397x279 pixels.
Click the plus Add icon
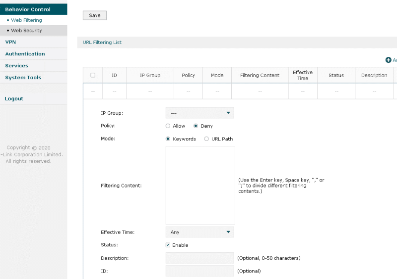coord(388,60)
